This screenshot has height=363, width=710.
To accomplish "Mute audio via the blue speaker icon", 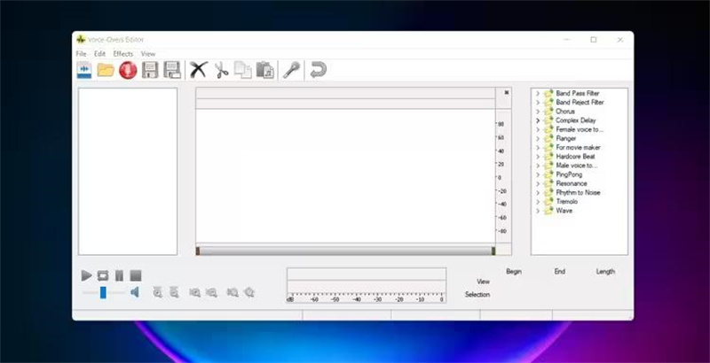I will point(135,292).
